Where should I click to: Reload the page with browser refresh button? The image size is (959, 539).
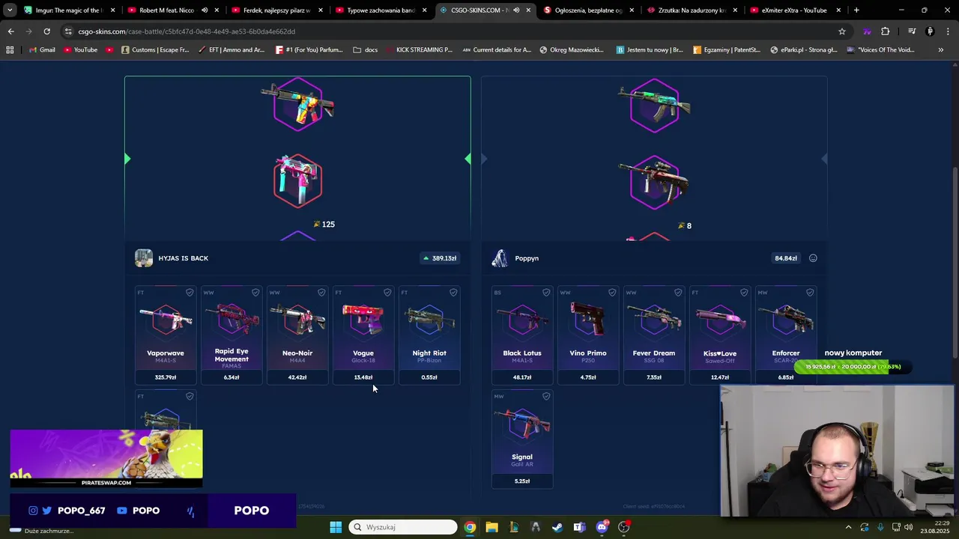click(46, 31)
